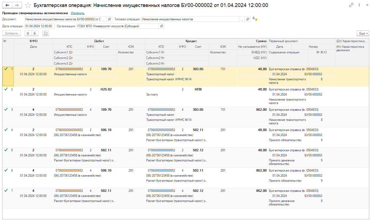Toggle the green check on entry row 7
The width and height of the screenshot is (373, 222).
(x=6, y=191)
